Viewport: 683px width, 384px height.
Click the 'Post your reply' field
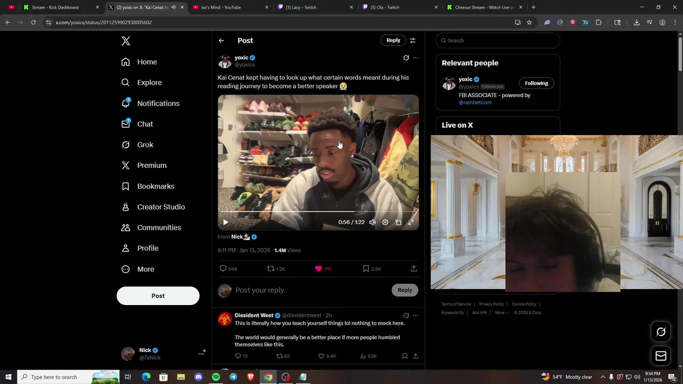coord(312,290)
